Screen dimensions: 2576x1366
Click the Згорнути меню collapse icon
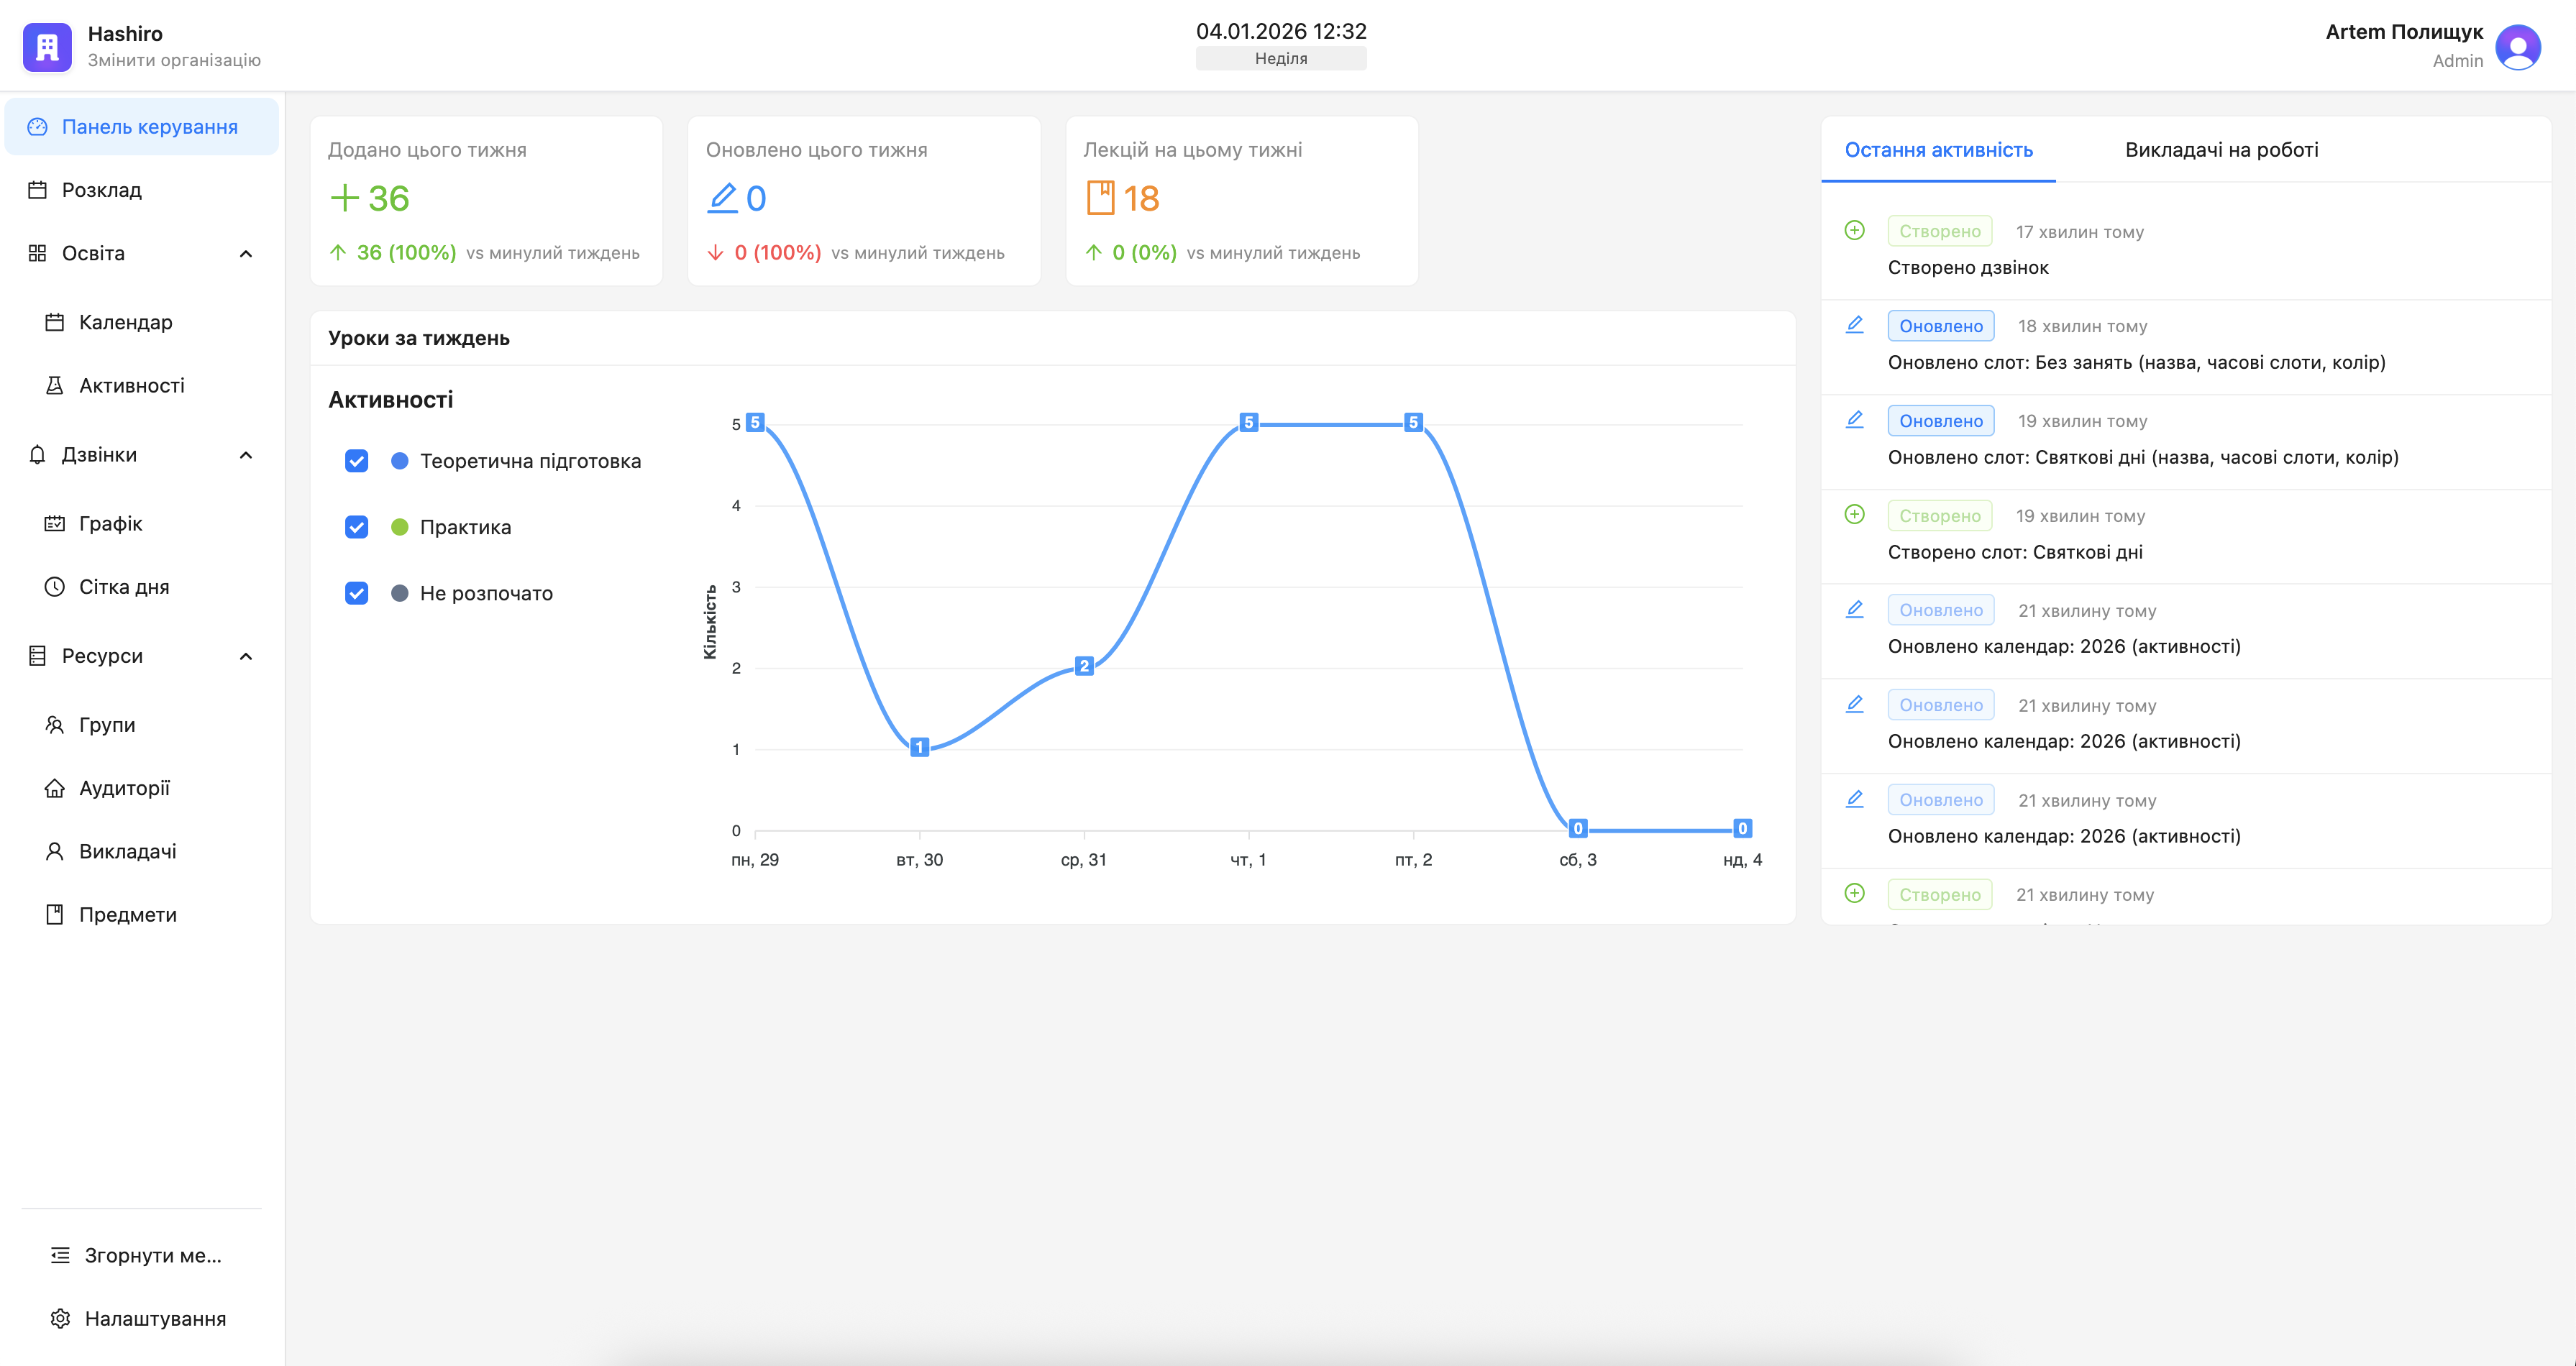60,1255
